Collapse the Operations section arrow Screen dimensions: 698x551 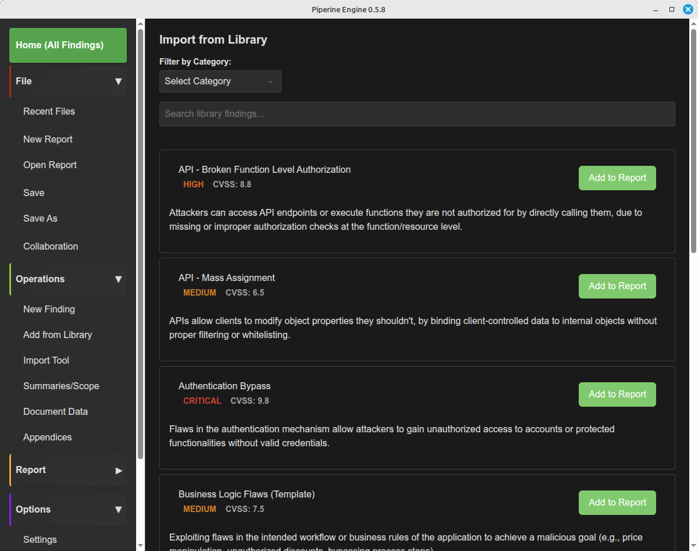pos(118,279)
